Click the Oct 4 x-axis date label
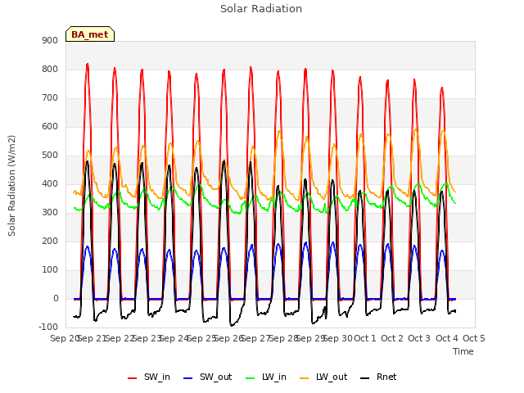 click(446, 338)
